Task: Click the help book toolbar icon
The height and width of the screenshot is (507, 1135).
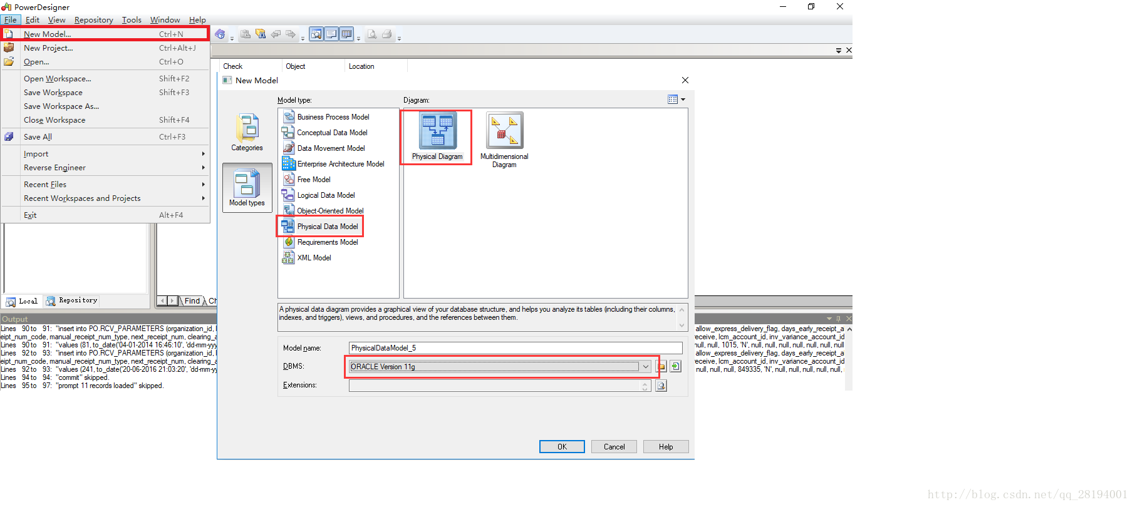Action: point(220,34)
